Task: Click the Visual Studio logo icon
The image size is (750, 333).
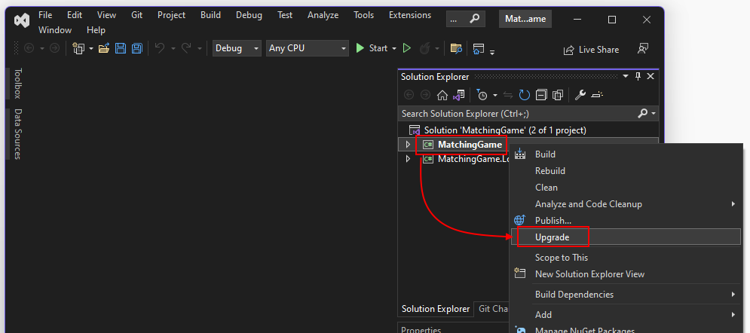Action: pyautogui.click(x=22, y=20)
